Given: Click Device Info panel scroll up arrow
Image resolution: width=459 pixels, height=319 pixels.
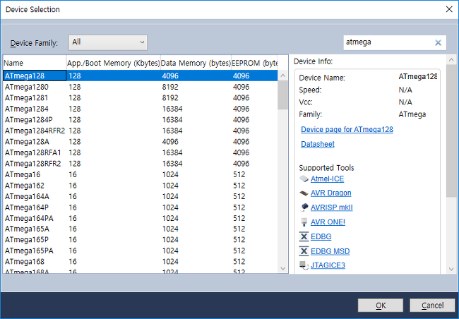Looking at the screenshot, I should click(451, 60).
